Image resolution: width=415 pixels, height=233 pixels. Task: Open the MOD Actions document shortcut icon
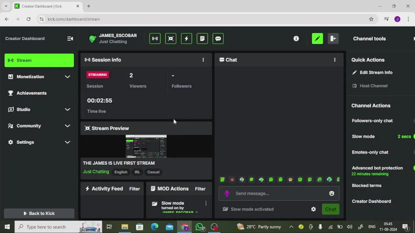click(202, 39)
